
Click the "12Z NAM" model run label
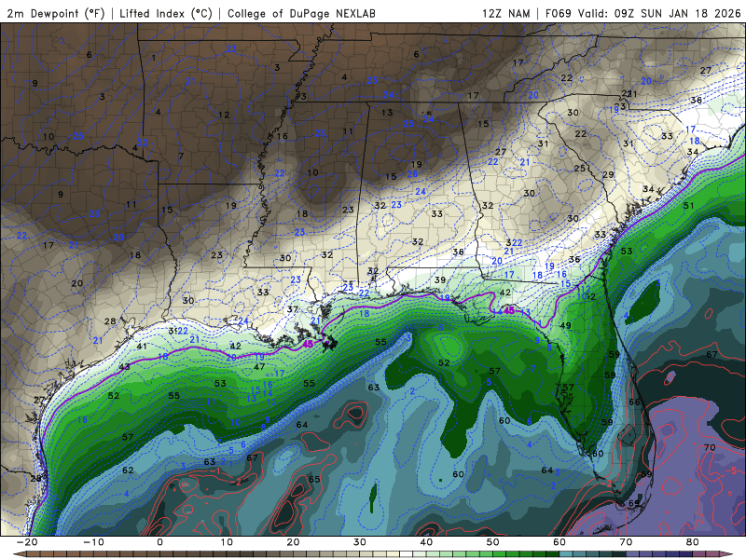coord(505,13)
